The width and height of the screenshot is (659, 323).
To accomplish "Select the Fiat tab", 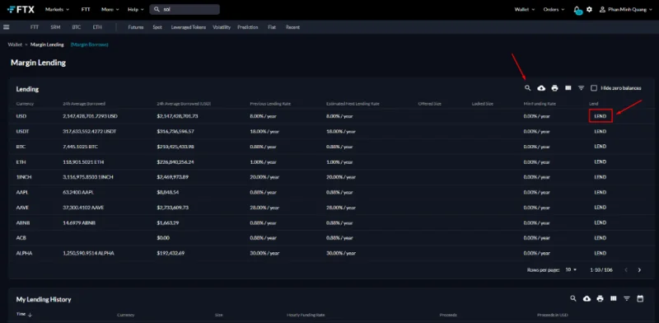I will (x=272, y=27).
